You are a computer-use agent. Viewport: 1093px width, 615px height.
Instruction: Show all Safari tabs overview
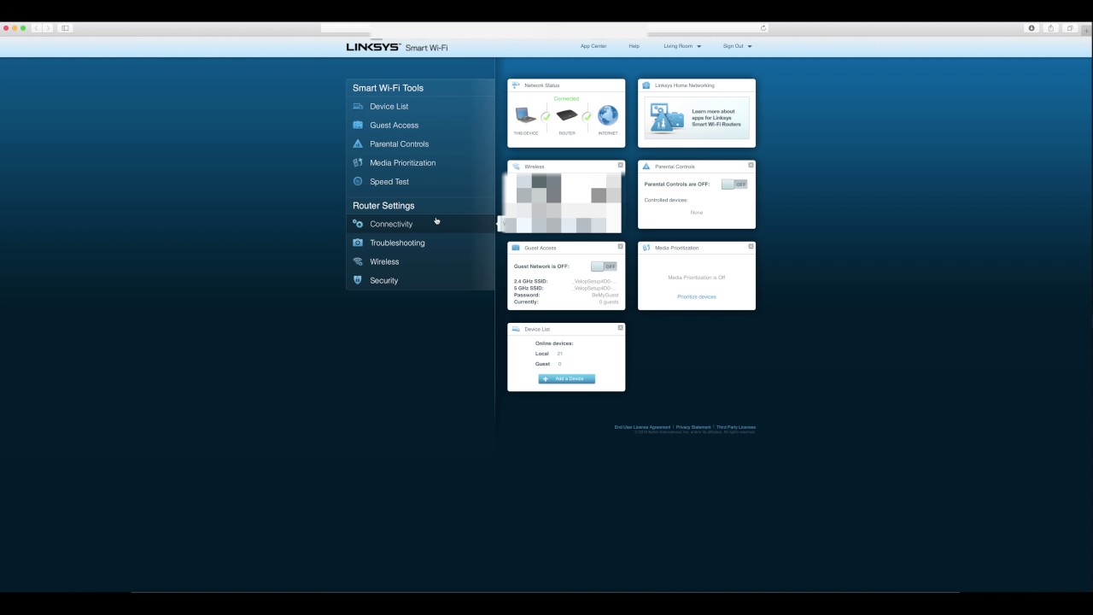(x=1070, y=28)
